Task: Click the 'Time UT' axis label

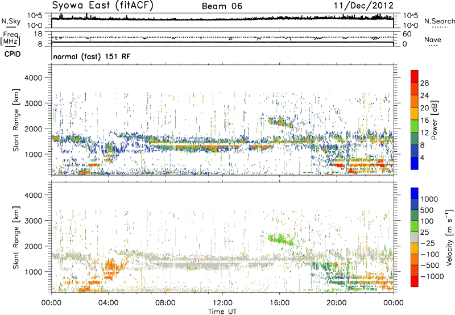Action: click(x=222, y=312)
